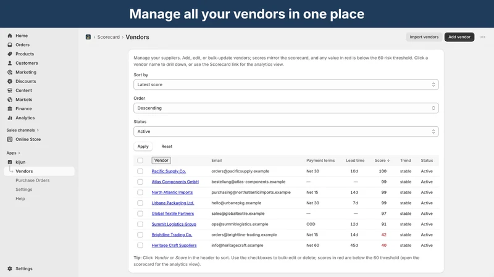Go to Orders in the sidebar
Viewport: 494px width, 277px height.
(x=22, y=45)
